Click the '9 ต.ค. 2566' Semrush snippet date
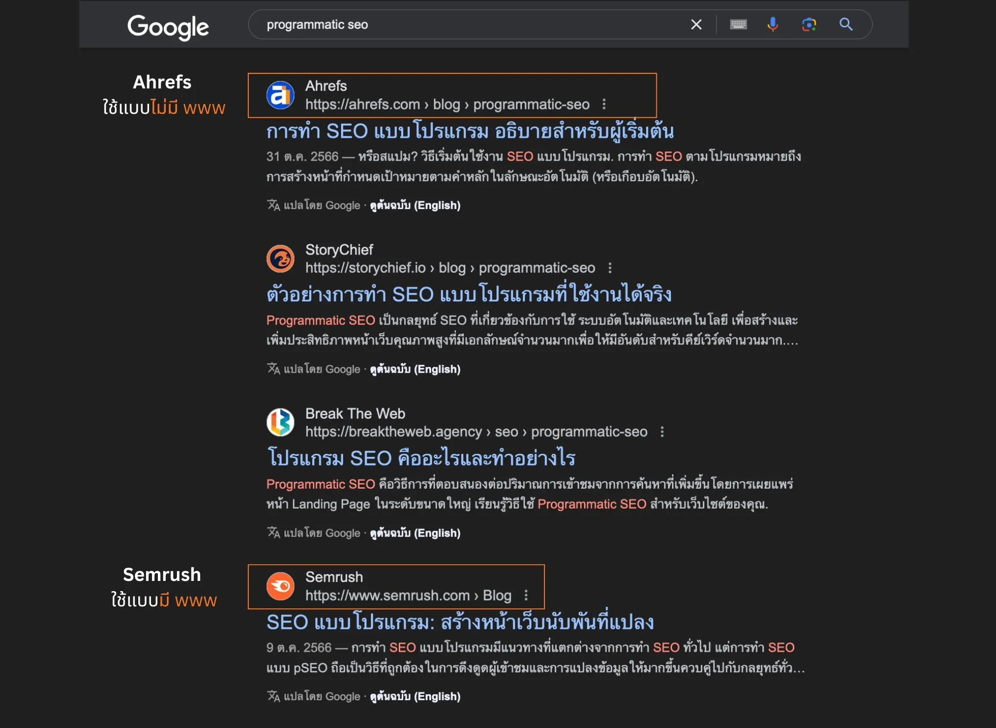Screen dimensions: 996x728 click(299, 648)
